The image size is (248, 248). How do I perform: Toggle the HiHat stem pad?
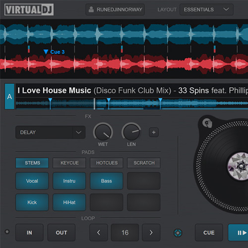click(69, 202)
